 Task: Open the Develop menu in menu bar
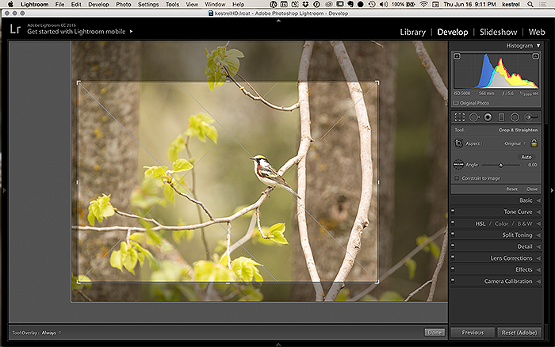click(99, 5)
